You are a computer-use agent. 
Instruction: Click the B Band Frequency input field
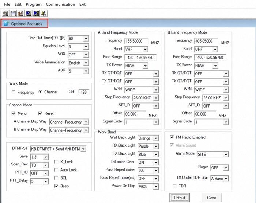206,41
